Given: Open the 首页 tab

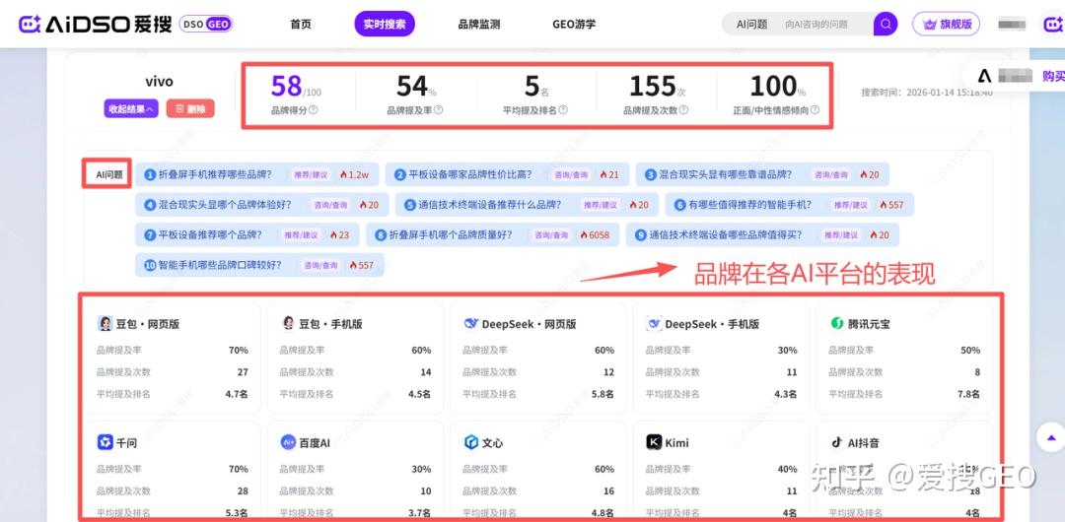Looking at the screenshot, I should point(300,25).
